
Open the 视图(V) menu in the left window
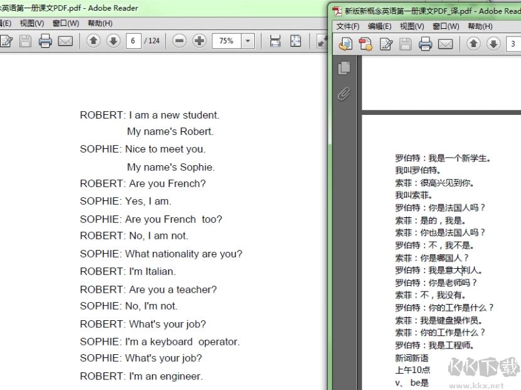[30, 23]
